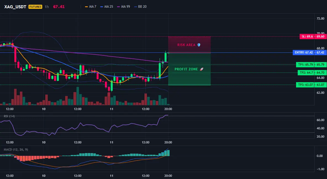Toggle the MA 7 legend entry
The height and width of the screenshot is (179, 327).
pyautogui.click(x=91, y=7)
